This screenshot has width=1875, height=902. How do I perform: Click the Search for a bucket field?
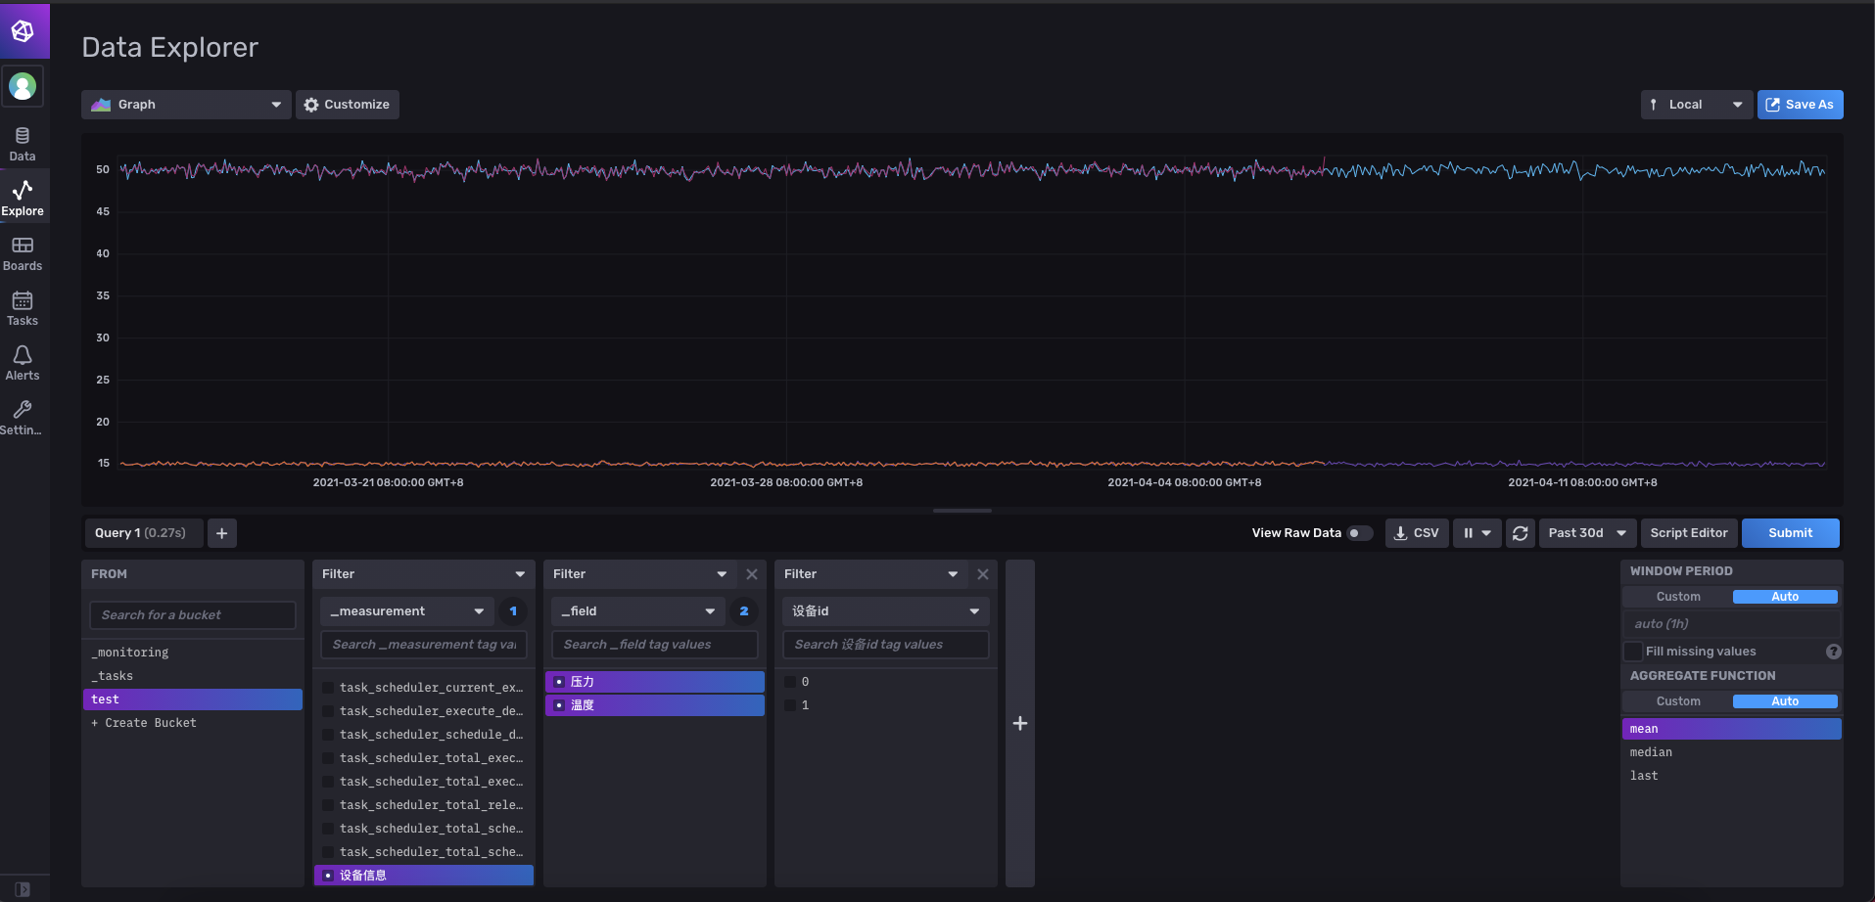click(x=193, y=615)
